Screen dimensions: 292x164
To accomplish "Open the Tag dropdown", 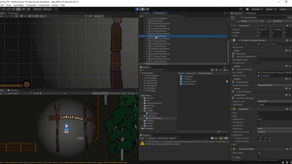I will (252, 21).
